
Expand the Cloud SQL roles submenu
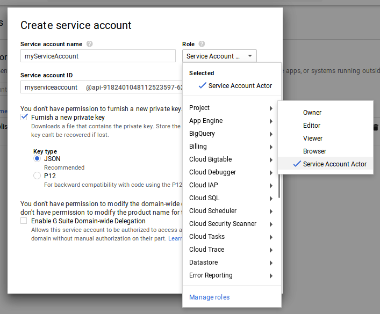click(231, 198)
